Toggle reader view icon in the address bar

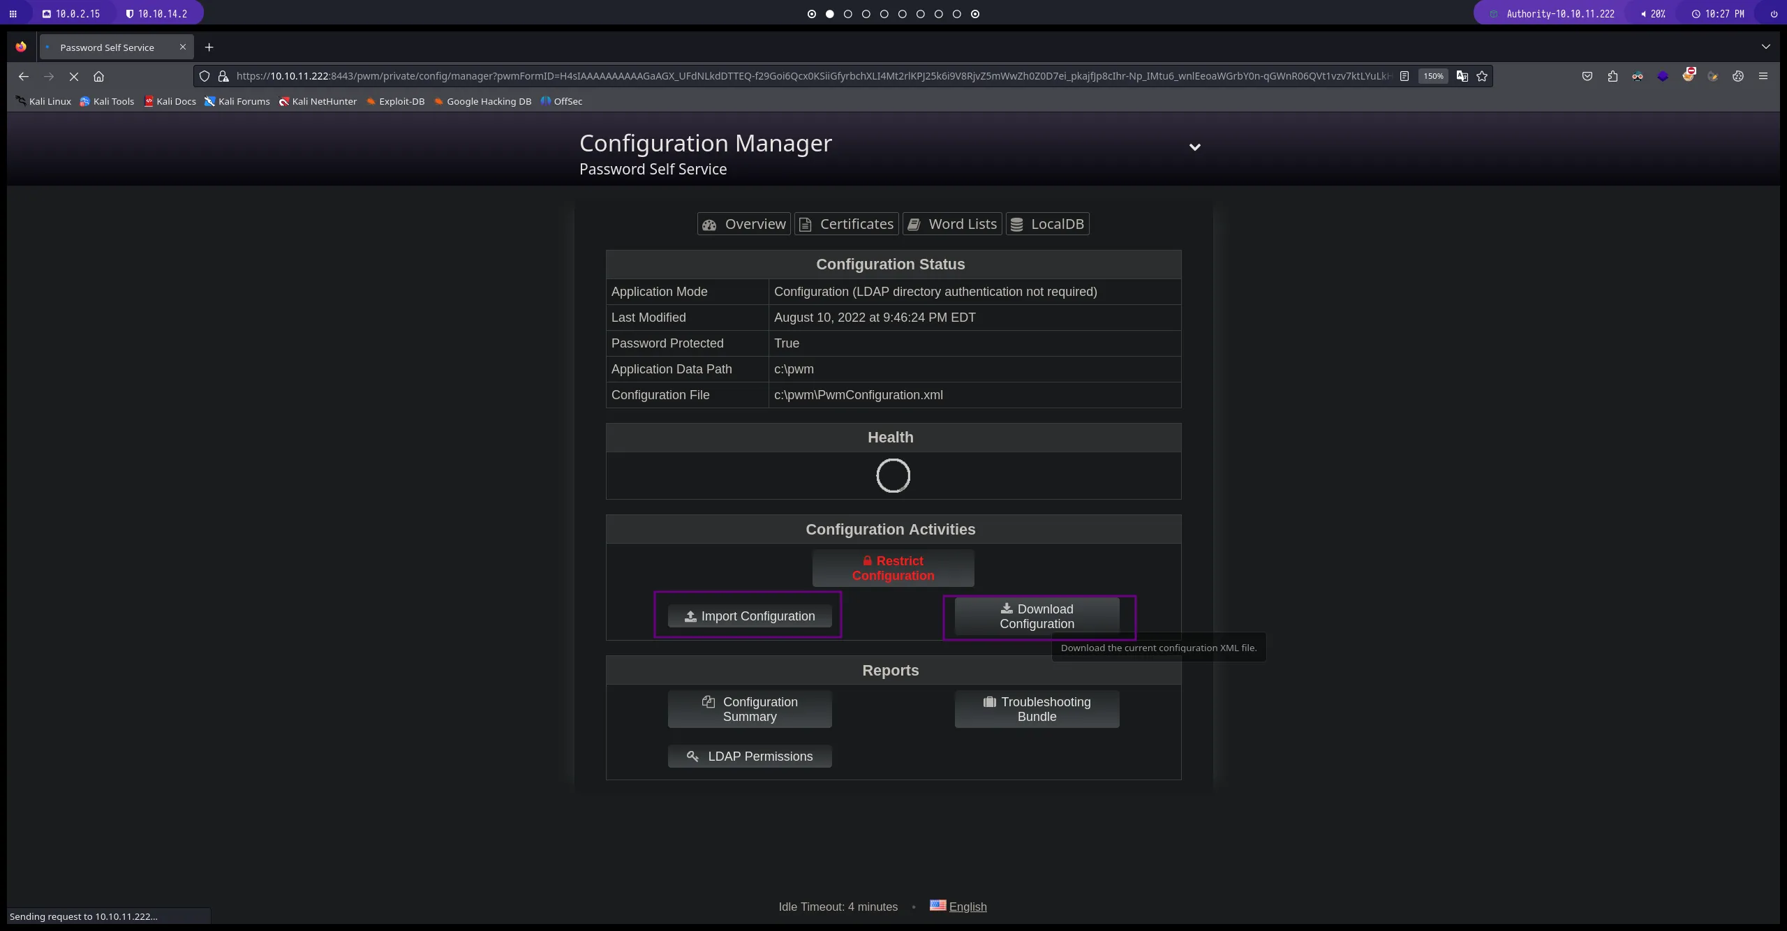(x=1404, y=76)
